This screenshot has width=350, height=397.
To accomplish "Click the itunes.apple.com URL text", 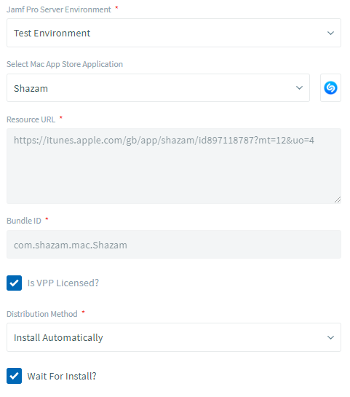I will click(x=164, y=141).
